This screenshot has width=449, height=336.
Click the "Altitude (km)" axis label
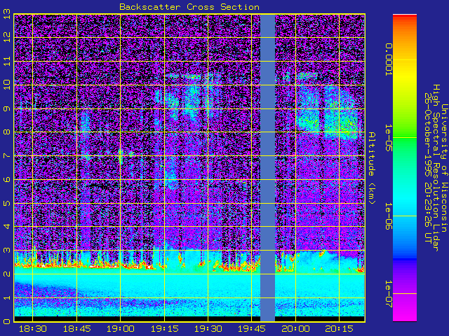click(x=371, y=168)
